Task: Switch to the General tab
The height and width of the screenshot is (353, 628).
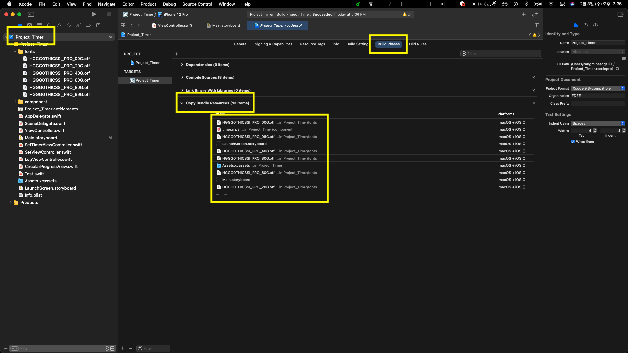Action: (240, 44)
